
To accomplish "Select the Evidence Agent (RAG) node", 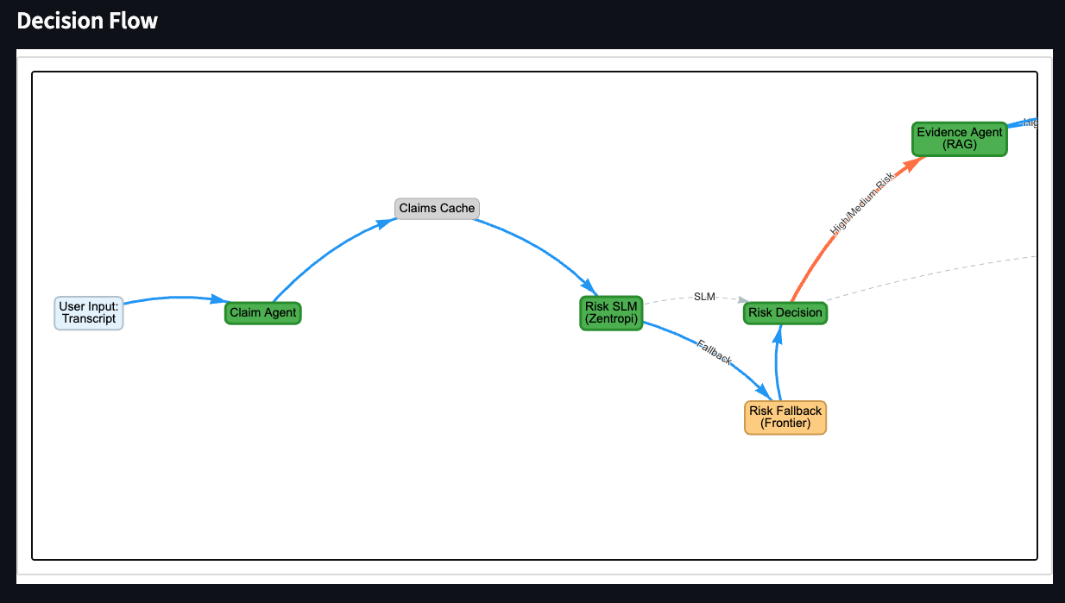I will (x=960, y=139).
